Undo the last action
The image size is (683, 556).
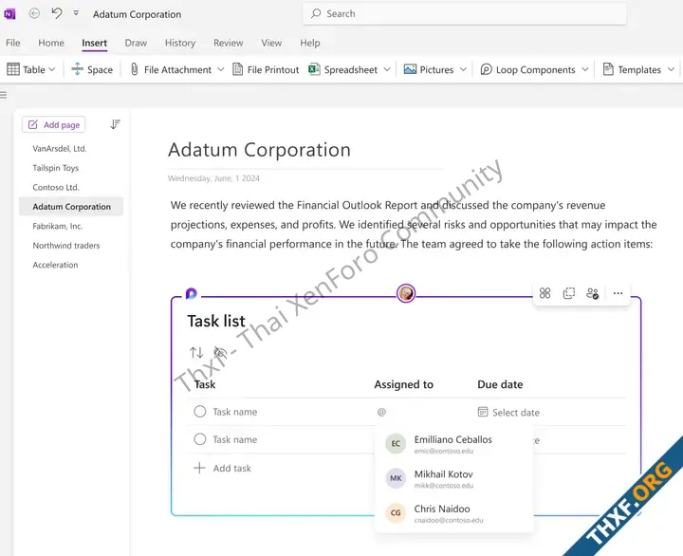[57, 13]
